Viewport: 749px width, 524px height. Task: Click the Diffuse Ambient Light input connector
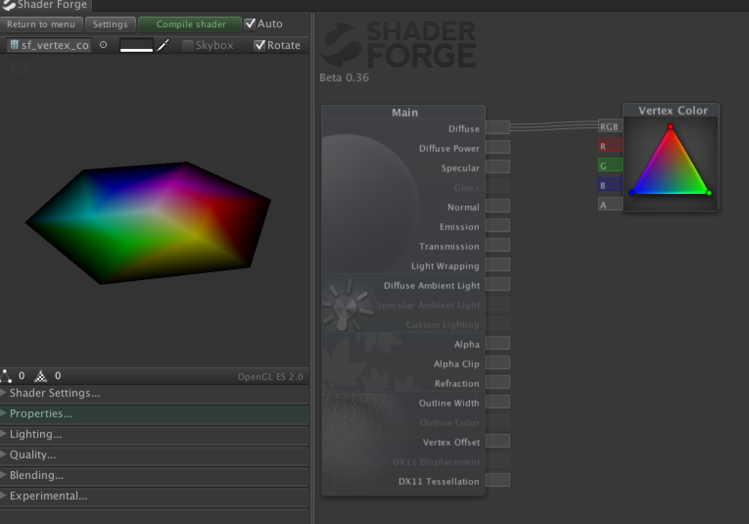coord(498,284)
